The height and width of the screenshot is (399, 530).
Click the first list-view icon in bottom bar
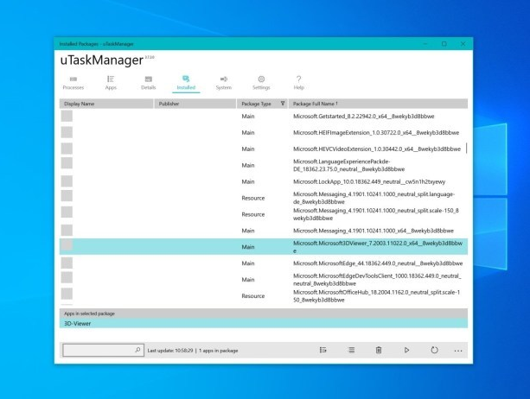pyautogui.click(x=322, y=350)
